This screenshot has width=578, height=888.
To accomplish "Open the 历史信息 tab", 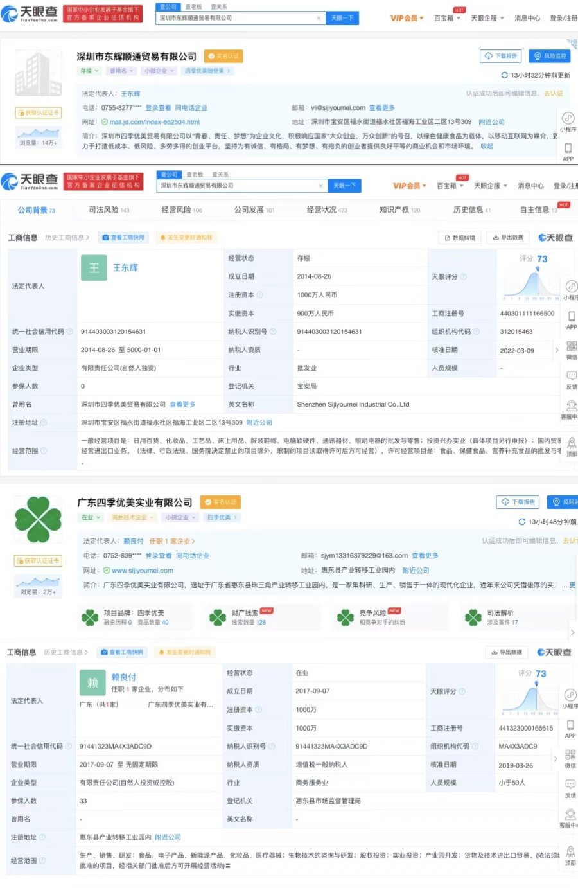I will [471, 210].
